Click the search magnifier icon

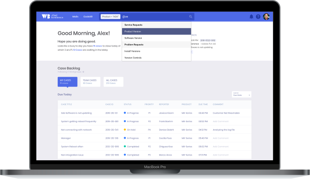point(190,16)
